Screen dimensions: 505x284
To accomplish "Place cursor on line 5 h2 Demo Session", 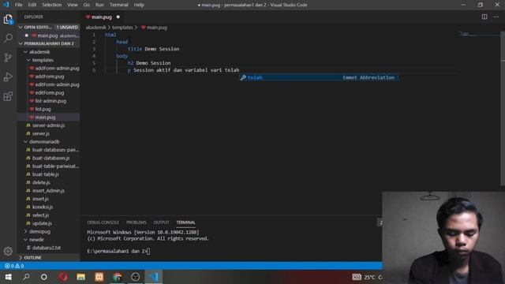I will click(149, 63).
